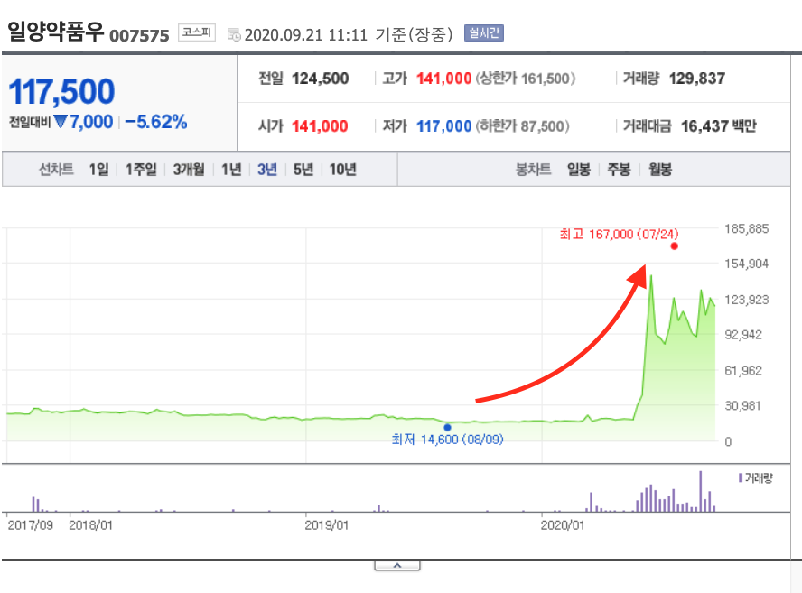Screen dimensions: 802x593
Task: Click the 실시간 real-time badge
Action: (x=484, y=33)
